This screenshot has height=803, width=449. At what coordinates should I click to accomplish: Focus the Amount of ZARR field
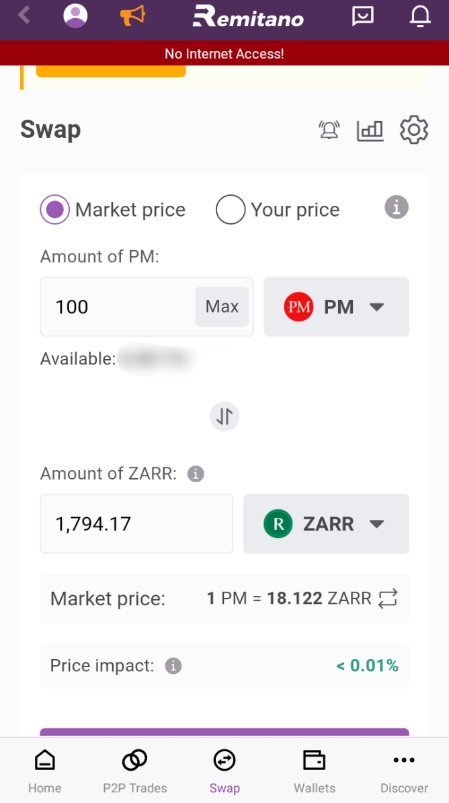coord(136,524)
